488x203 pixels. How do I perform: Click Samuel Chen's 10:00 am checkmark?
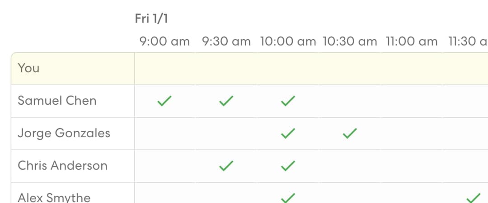coord(288,101)
